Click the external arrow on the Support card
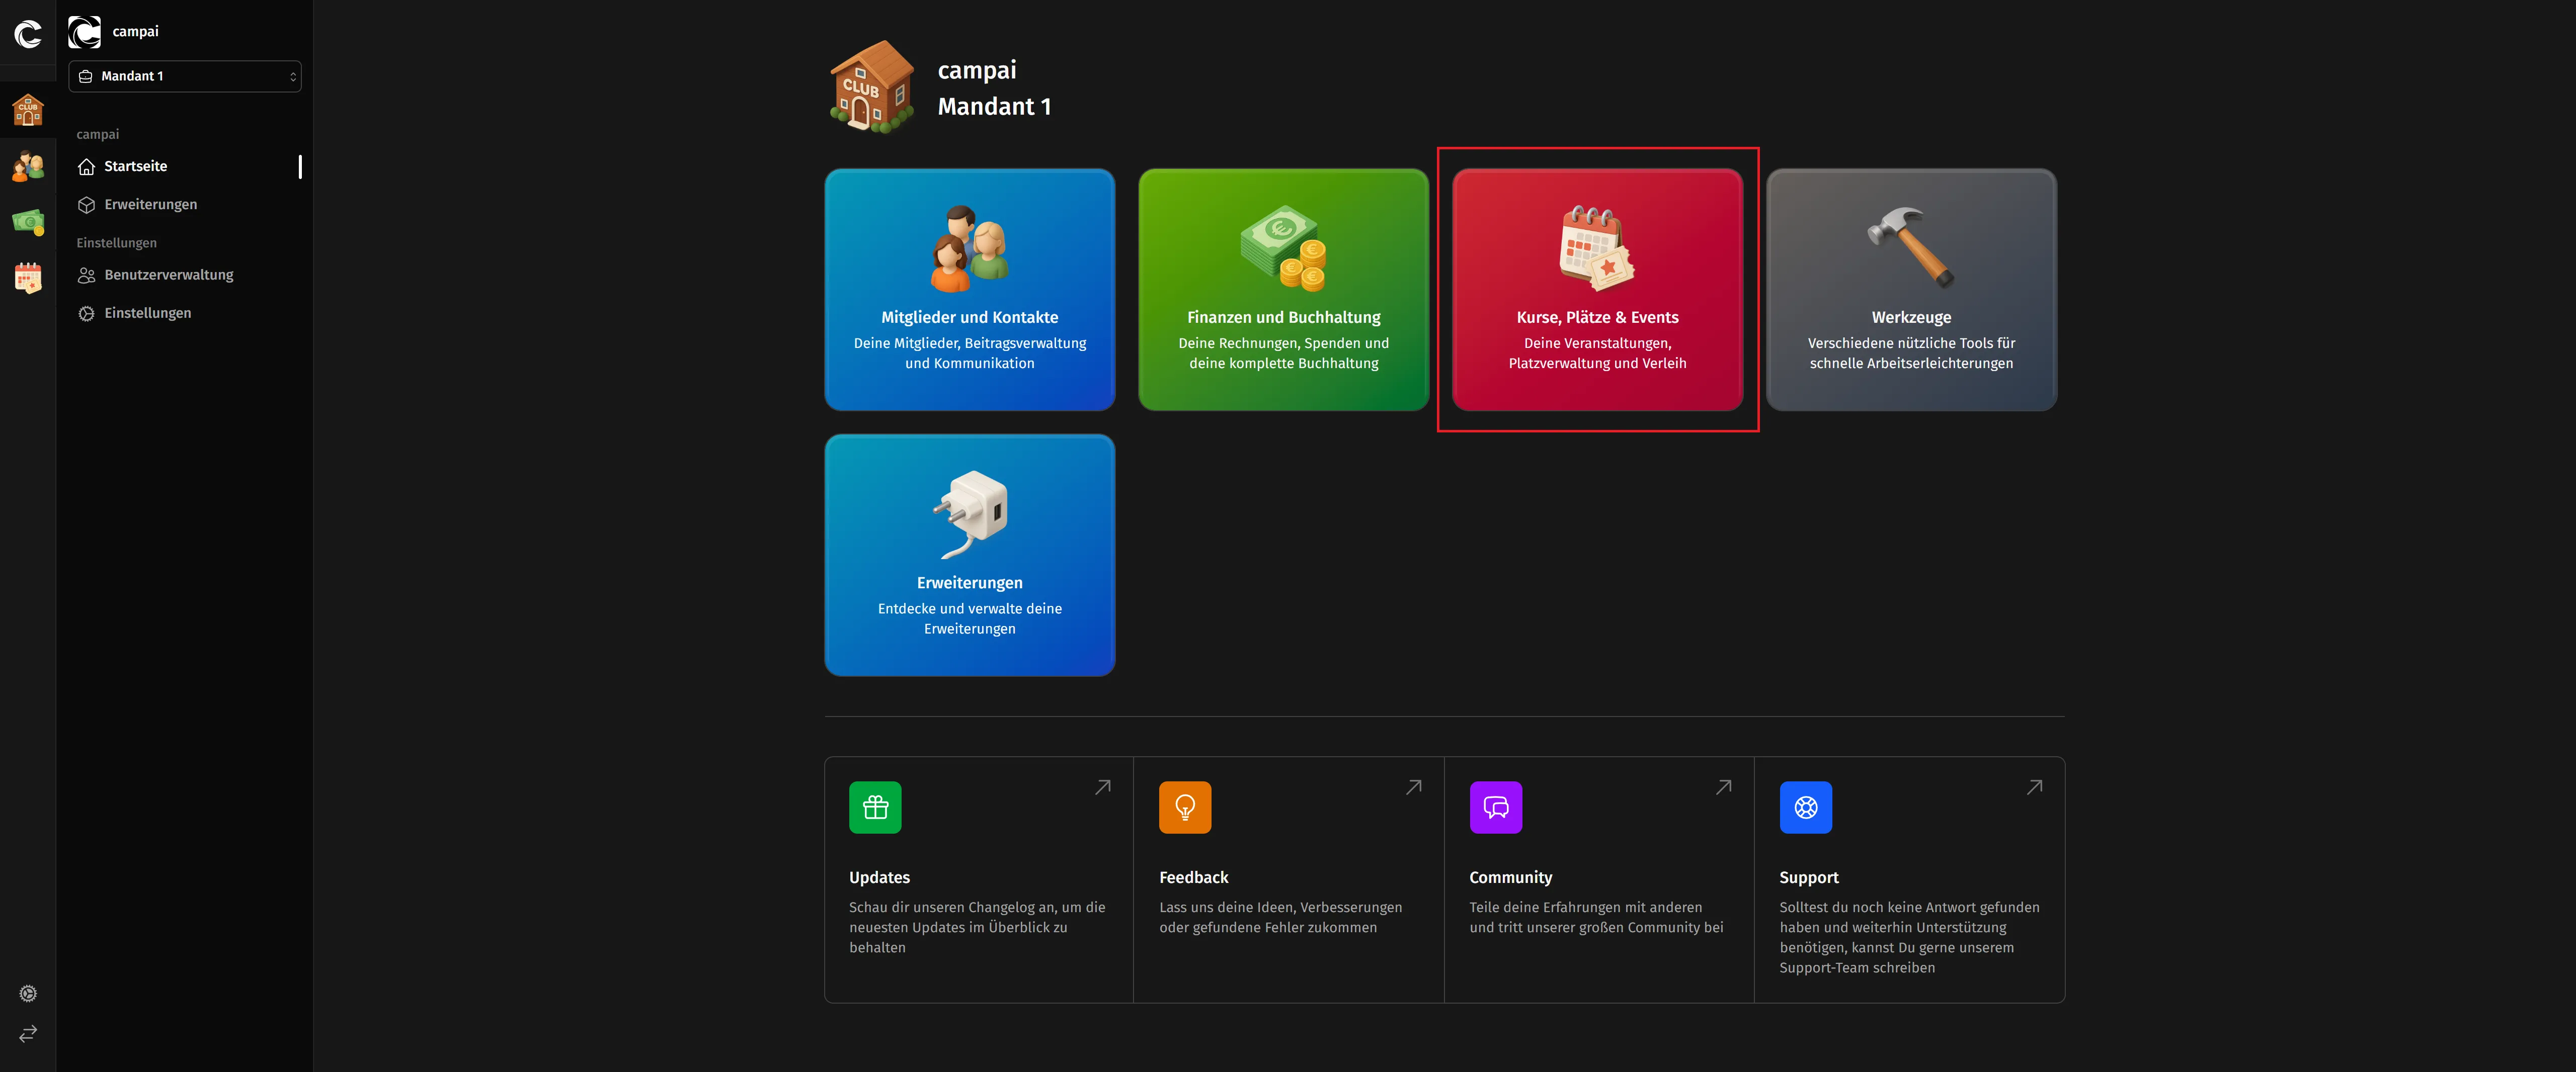 click(x=2034, y=787)
